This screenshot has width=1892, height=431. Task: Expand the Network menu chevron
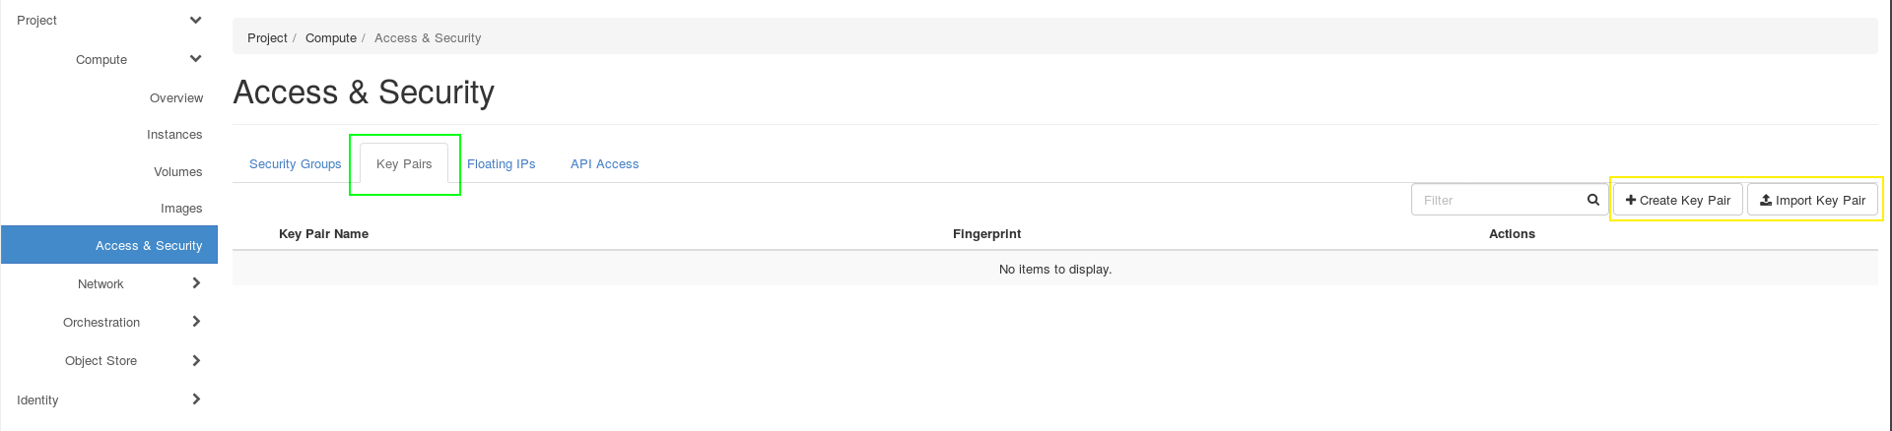point(196,283)
